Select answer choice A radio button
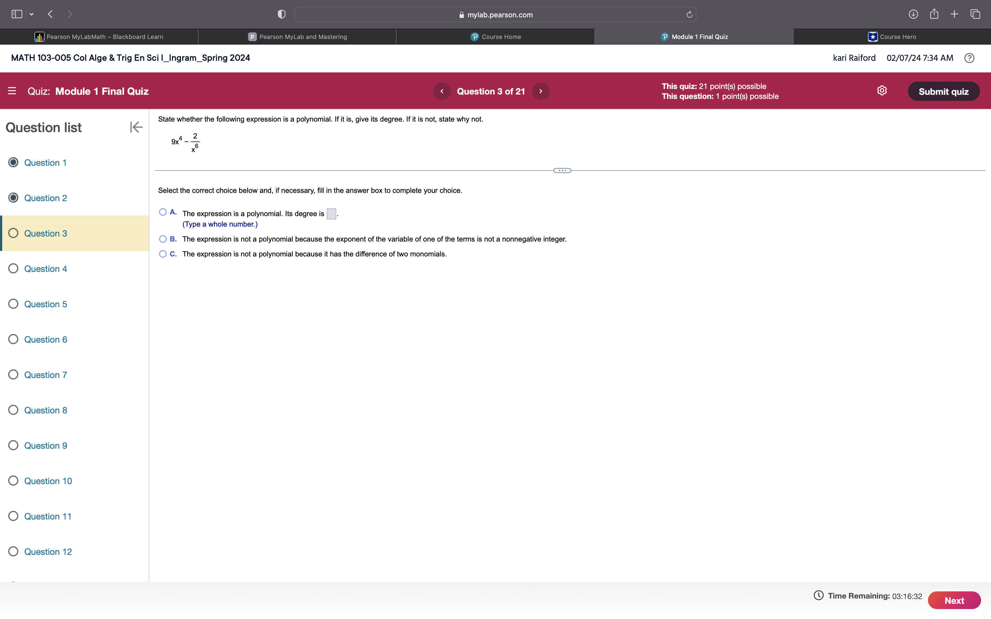Viewport: 991px width, 619px height. tap(163, 212)
